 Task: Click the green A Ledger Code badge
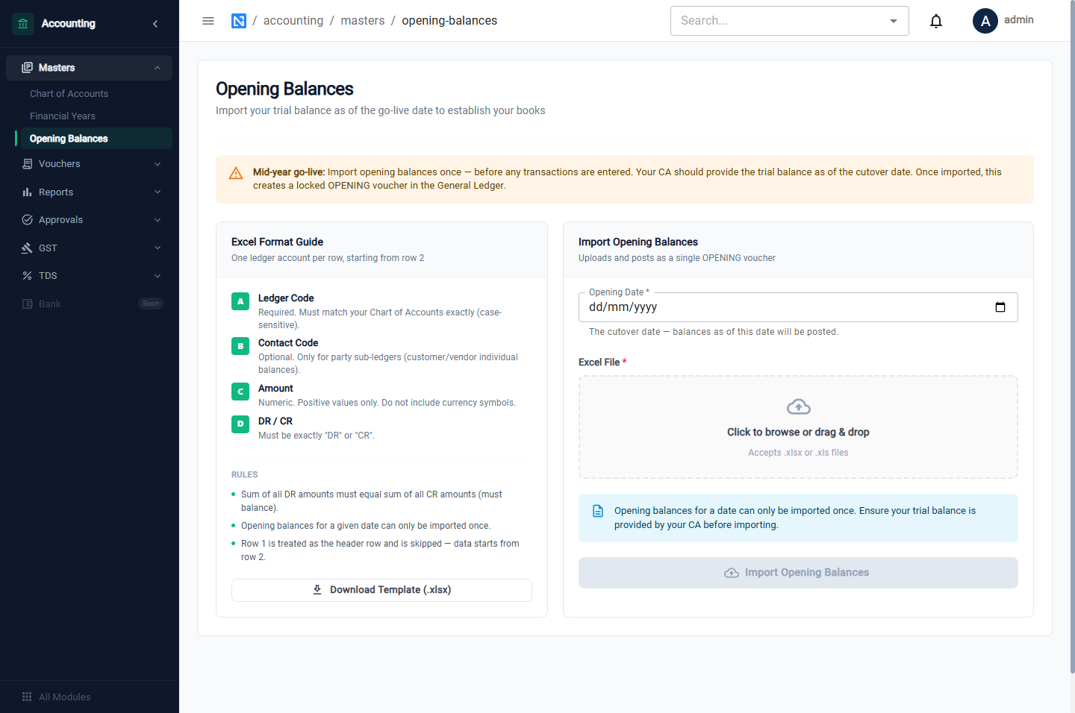(x=240, y=301)
